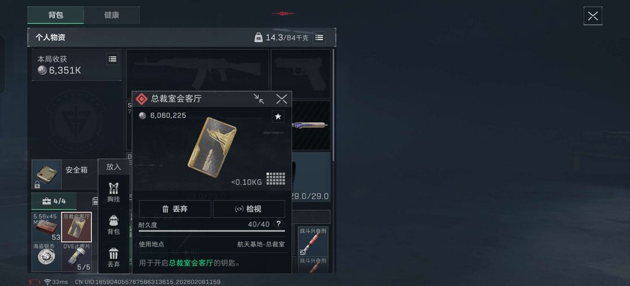This screenshot has width=630, height=286.
Task: Switch to the 背包 tab
Action: pyautogui.click(x=55, y=15)
